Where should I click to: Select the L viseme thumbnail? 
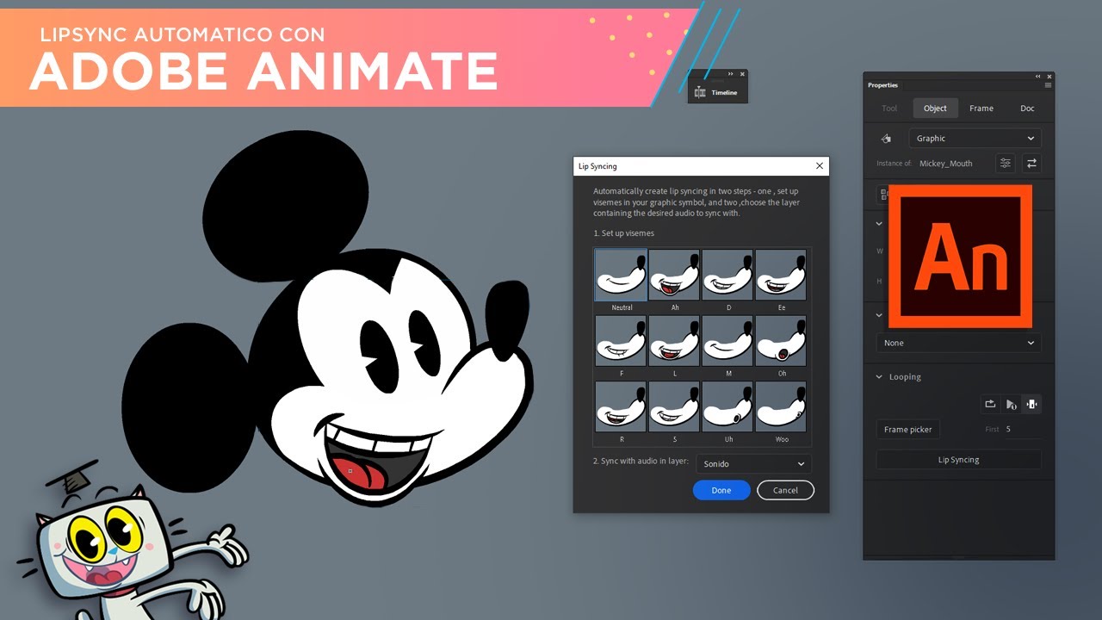click(674, 341)
